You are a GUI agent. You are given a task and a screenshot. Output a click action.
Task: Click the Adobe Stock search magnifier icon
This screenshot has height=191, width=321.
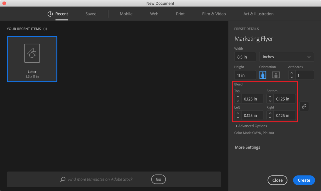pyautogui.click(x=63, y=179)
